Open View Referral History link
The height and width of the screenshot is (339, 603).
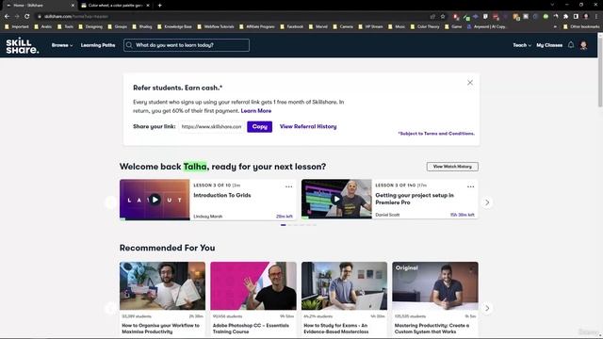pyautogui.click(x=308, y=126)
